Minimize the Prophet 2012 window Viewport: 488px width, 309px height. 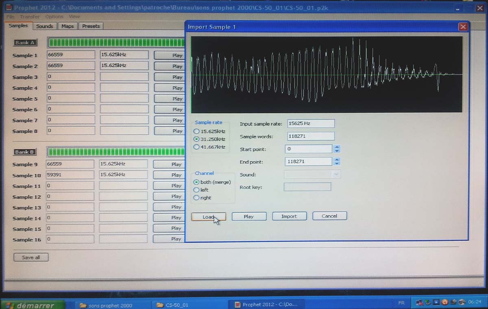[x=458, y=9]
